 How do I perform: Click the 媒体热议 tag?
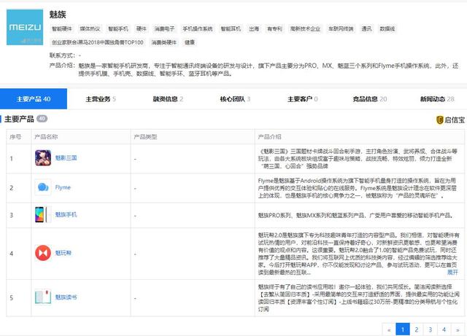point(90,29)
